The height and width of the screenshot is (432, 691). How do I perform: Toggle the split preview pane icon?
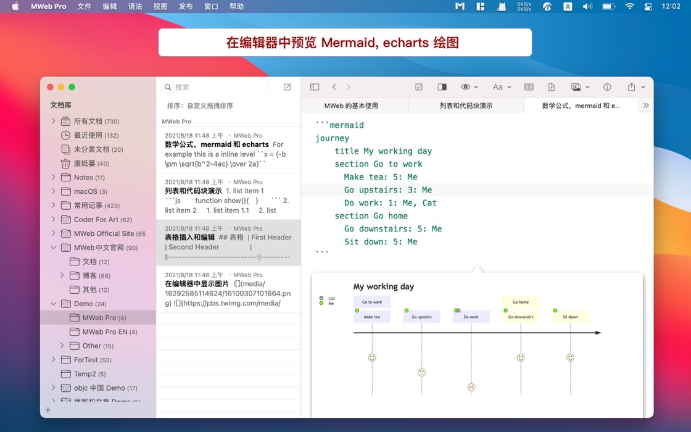[442, 87]
